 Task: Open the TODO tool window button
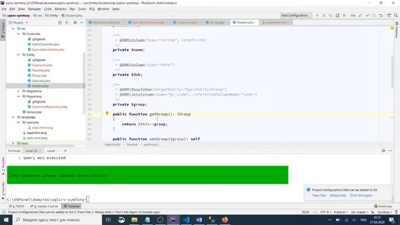point(17,206)
